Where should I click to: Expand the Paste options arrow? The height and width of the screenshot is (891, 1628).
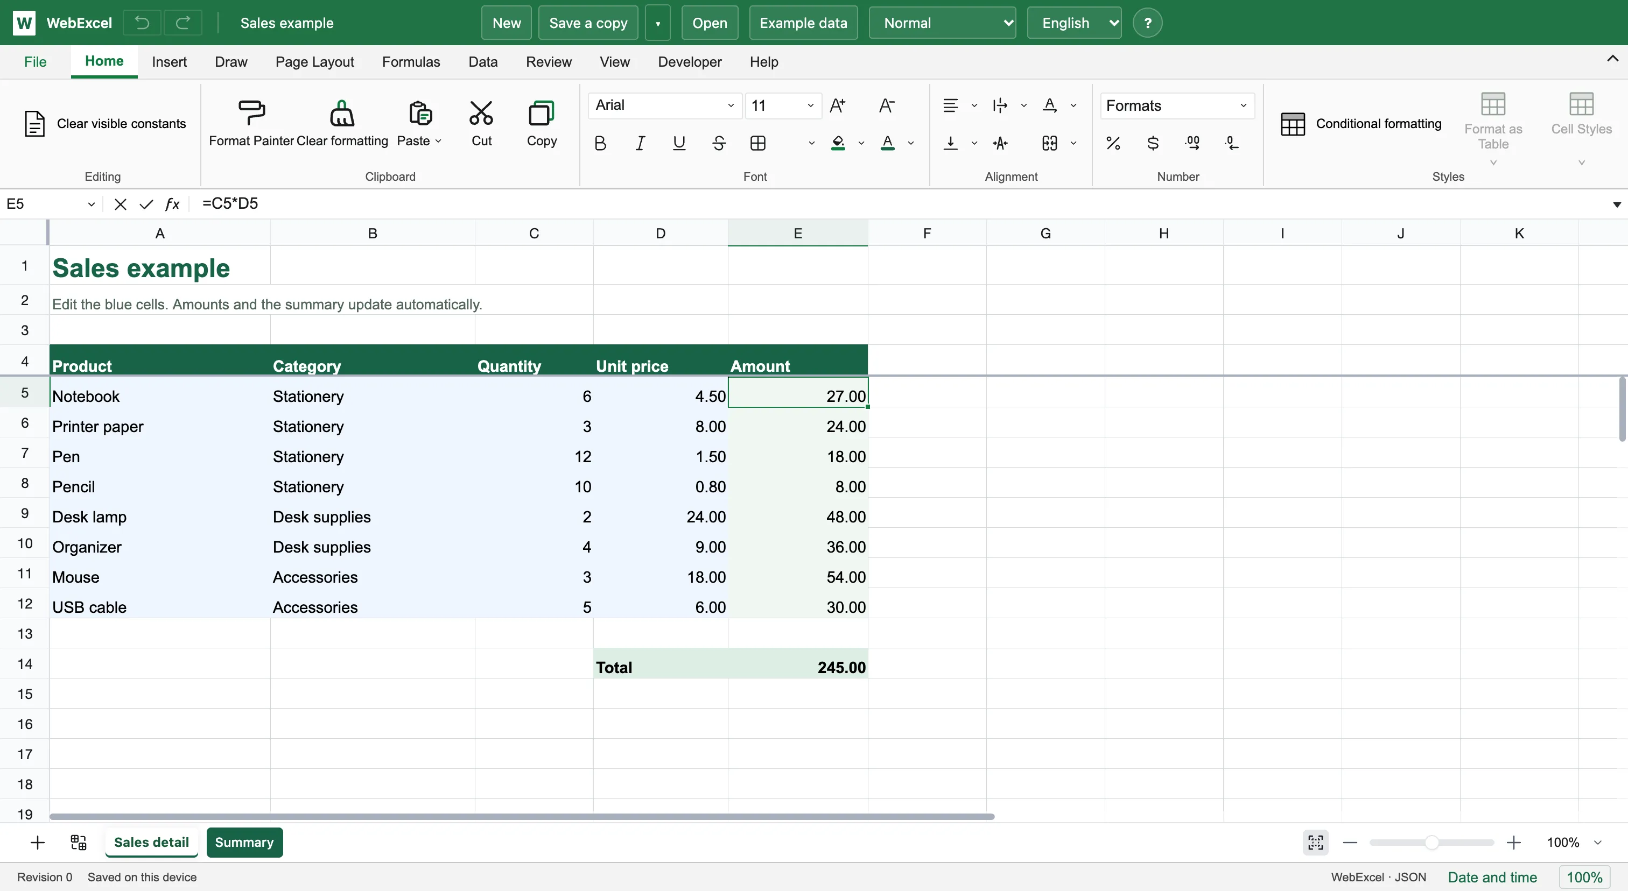[x=438, y=141]
